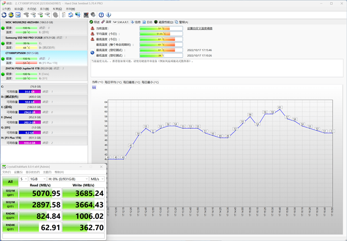Click the green health check icon for WDC WD20EZRZ
The width and height of the screenshot is (347, 241).
[x=3, y=28]
